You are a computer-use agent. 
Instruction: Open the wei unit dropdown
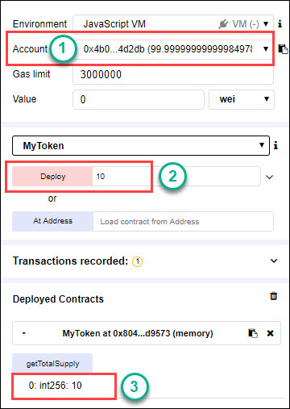[242, 99]
